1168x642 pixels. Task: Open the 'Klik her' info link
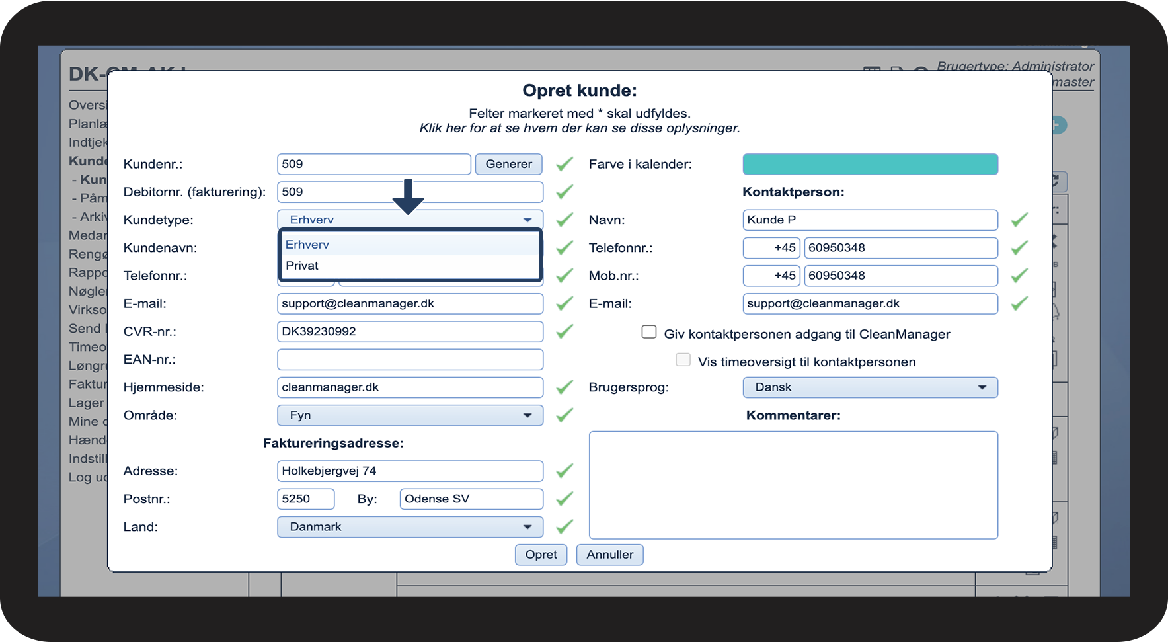point(579,128)
